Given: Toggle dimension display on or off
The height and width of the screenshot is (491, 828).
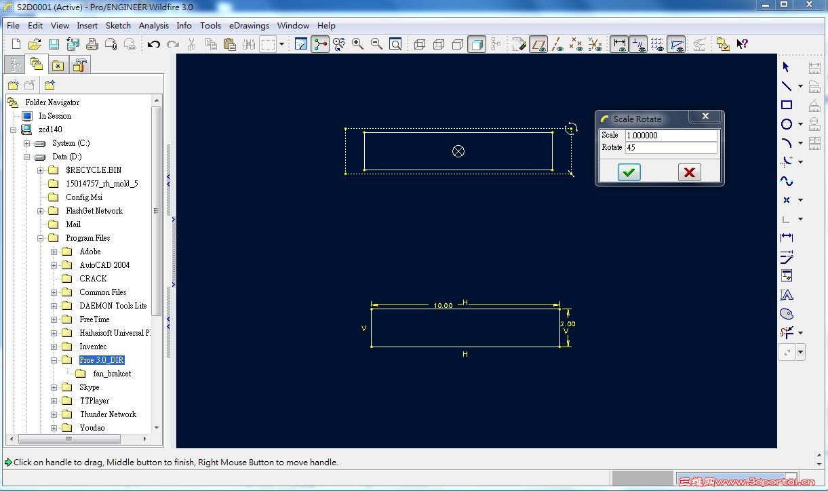Looking at the screenshot, I should 619,45.
